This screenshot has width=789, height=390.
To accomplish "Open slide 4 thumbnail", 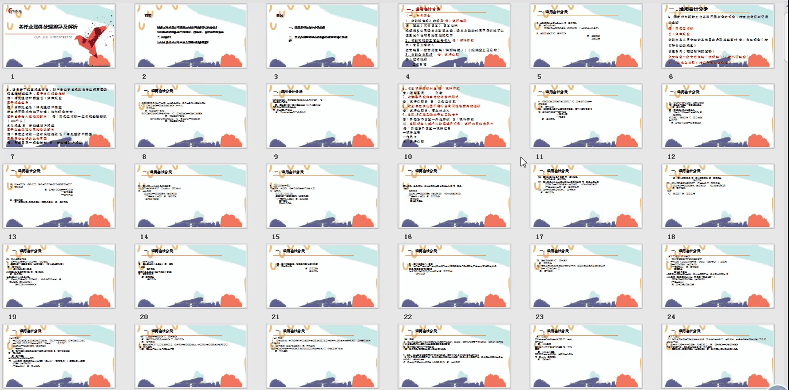I will pos(455,36).
